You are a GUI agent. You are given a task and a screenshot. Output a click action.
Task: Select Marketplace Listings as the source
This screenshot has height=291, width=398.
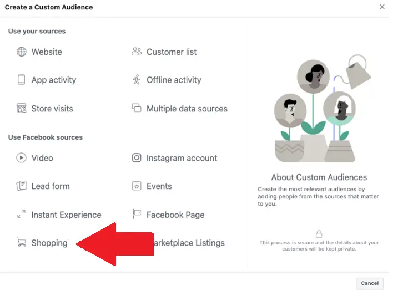pos(189,243)
